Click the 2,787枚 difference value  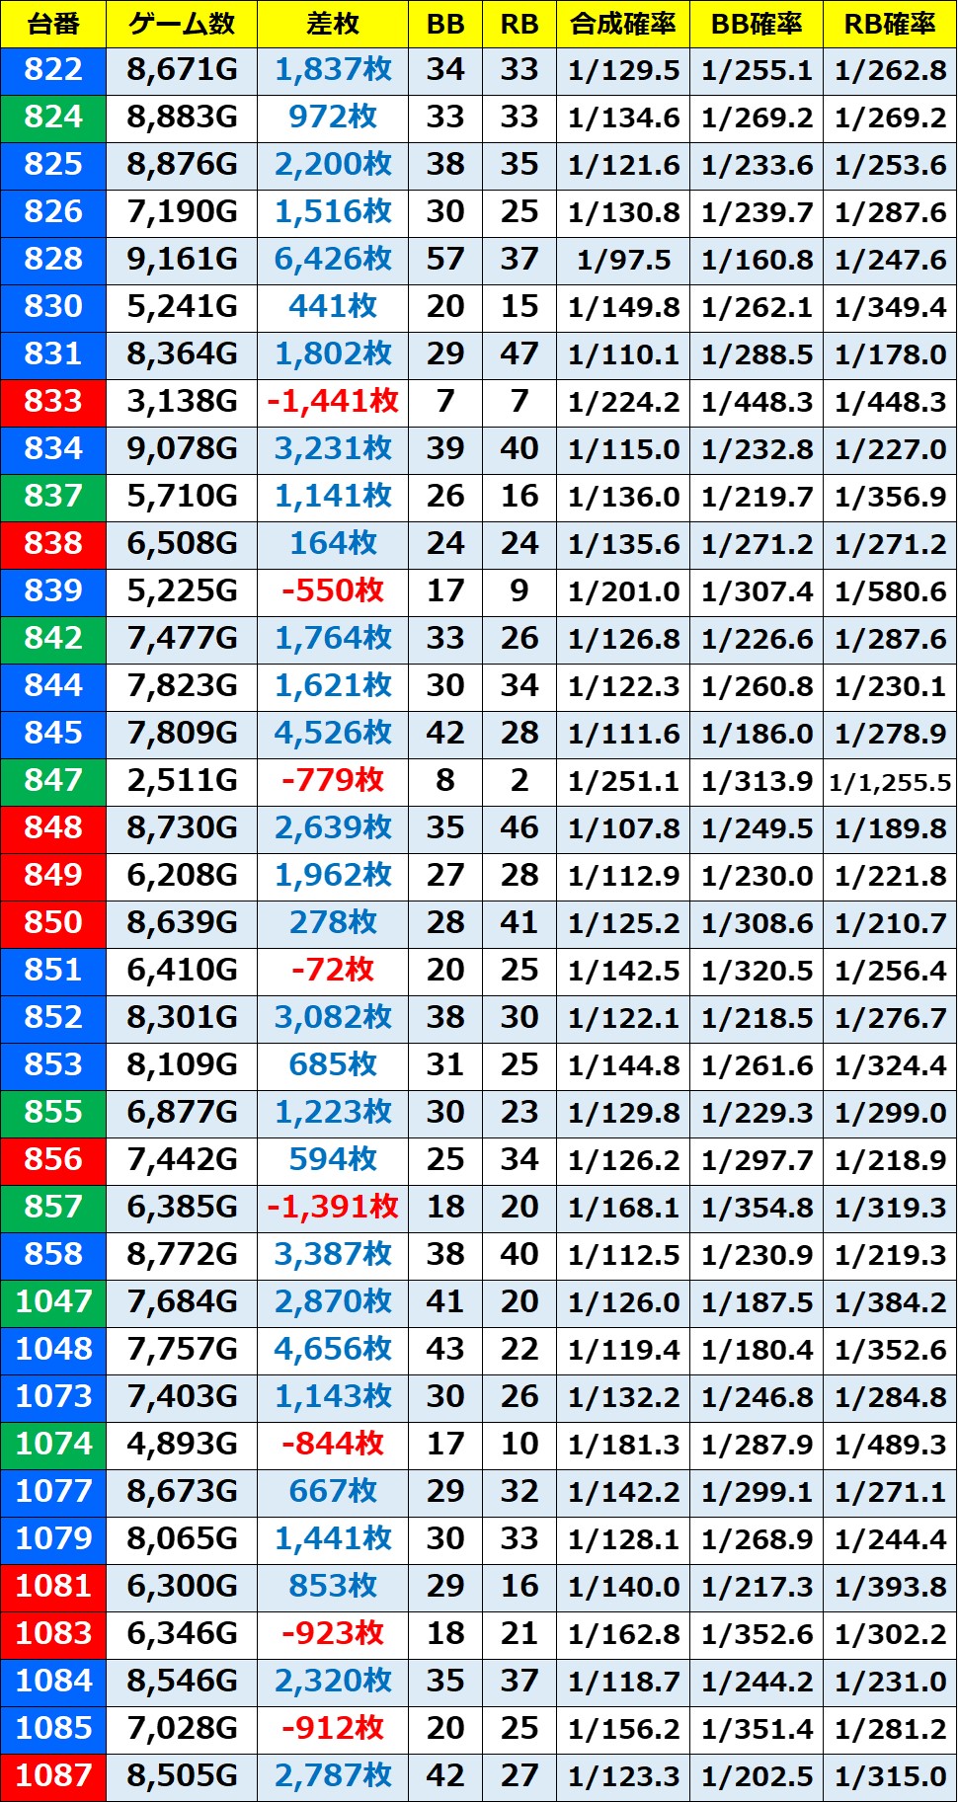(333, 1777)
